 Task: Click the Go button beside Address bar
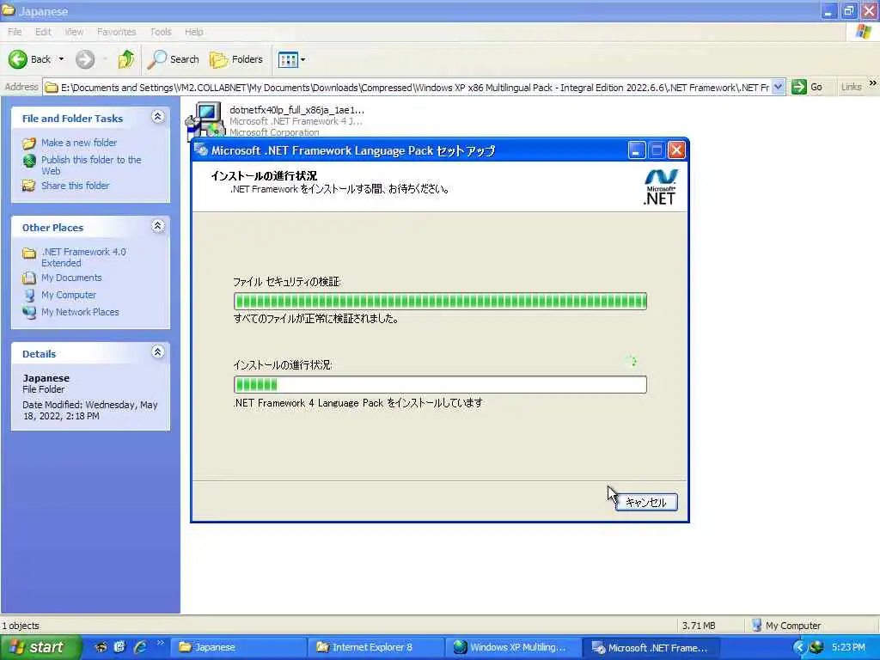(807, 87)
